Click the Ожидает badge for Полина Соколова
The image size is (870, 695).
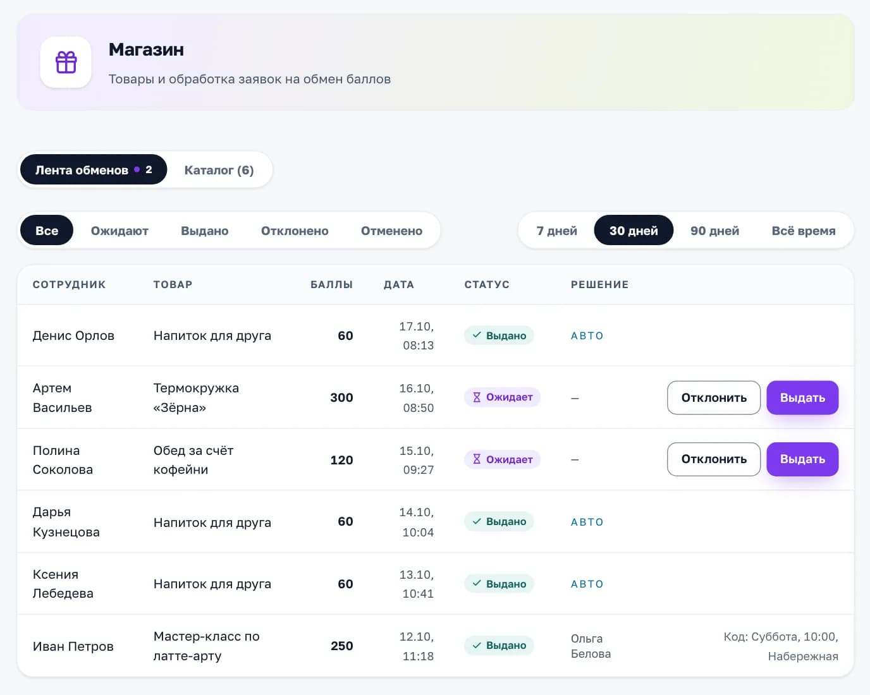point(502,459)
